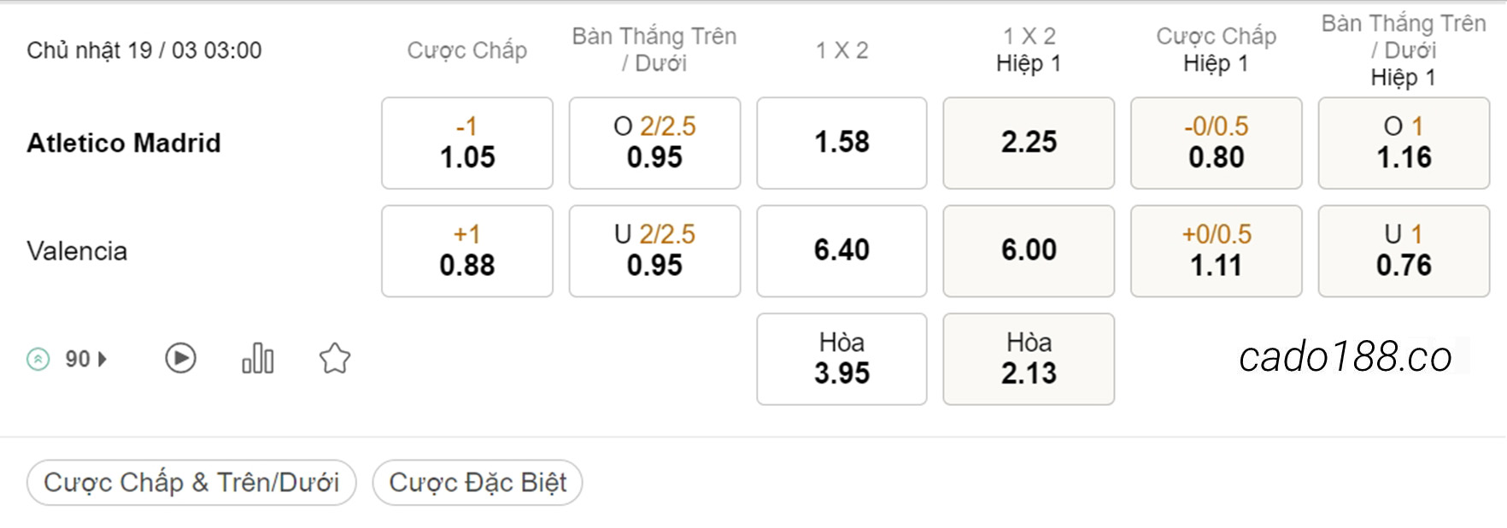
Task: Click the green double-chevron circle icon
Action: [x=38, y=359]
